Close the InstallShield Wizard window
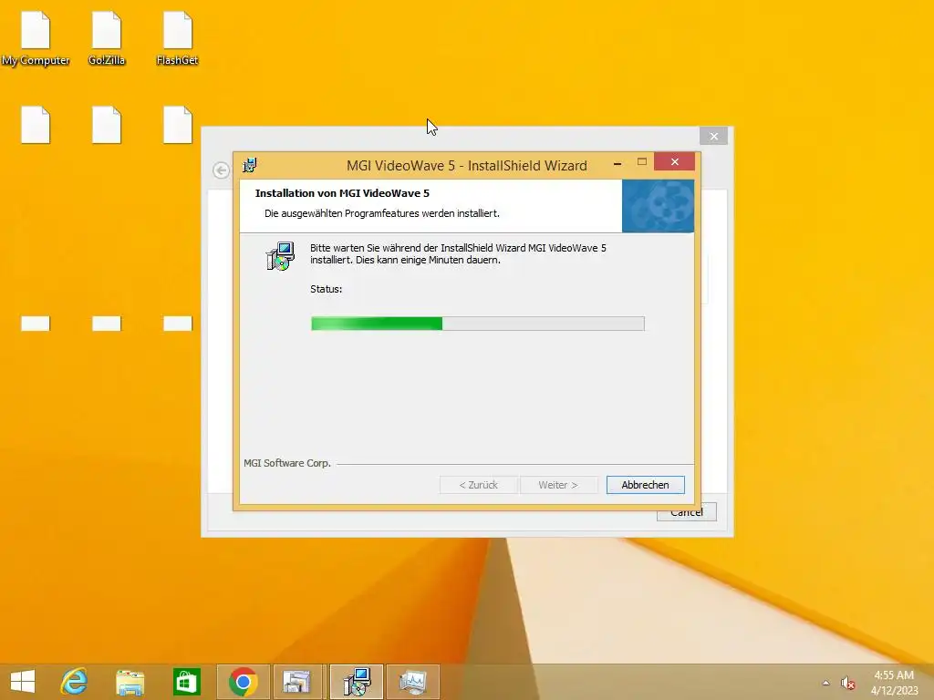Screen dimensions: 934x700 pyautogui.click(x=674, y=162)
